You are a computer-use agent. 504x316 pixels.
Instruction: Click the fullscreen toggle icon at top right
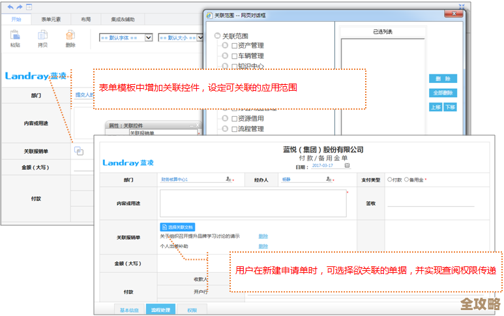(462, 6)
